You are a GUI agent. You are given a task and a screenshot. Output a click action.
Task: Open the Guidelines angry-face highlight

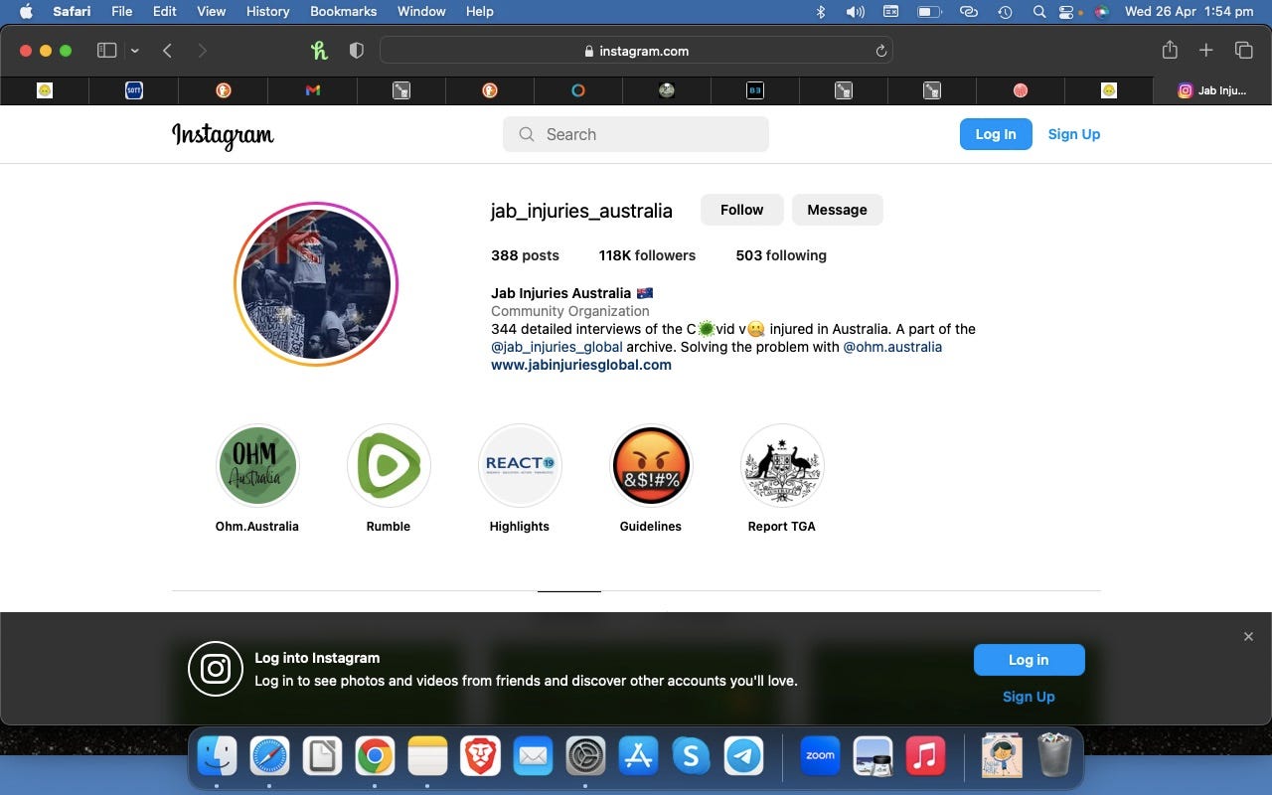651,465
